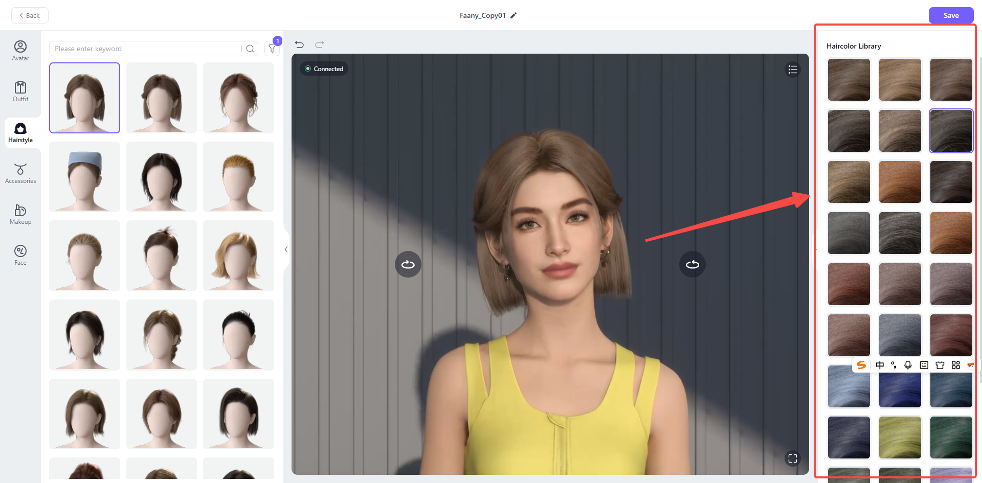This screenshot has width=982, height=483.
Task: Open the Avatar section
Action: point(20,51)
